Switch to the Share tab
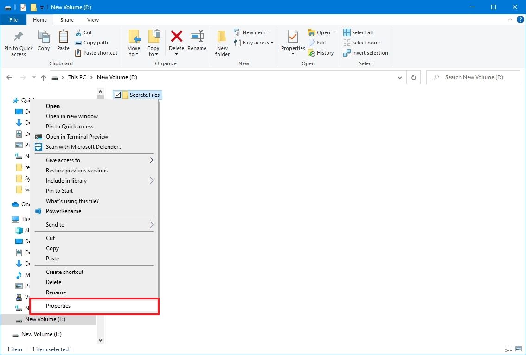Image resolution: width=526 pixels, height=355 pixels. [66, 20]
